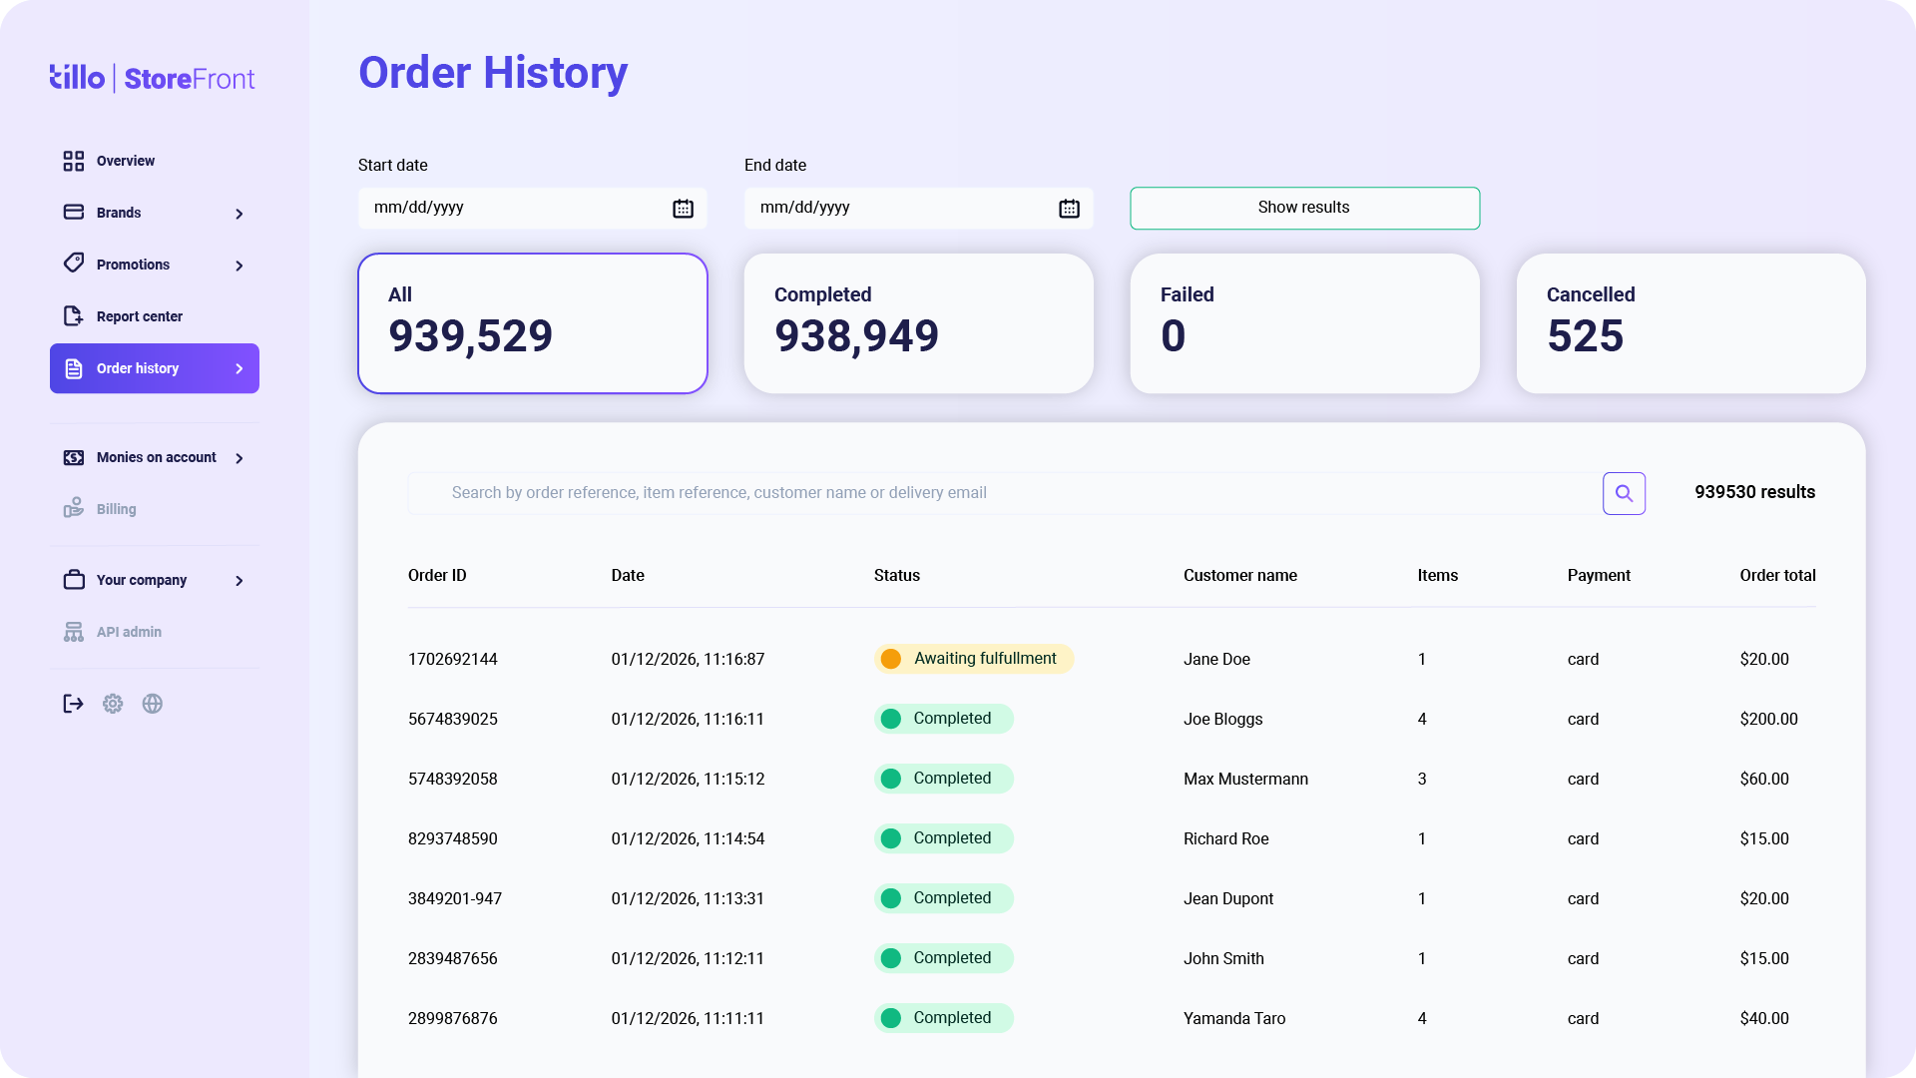Click the Monies on account wallet icon
Screen dimensions: 1916x1078
click(x=74, y=457)
